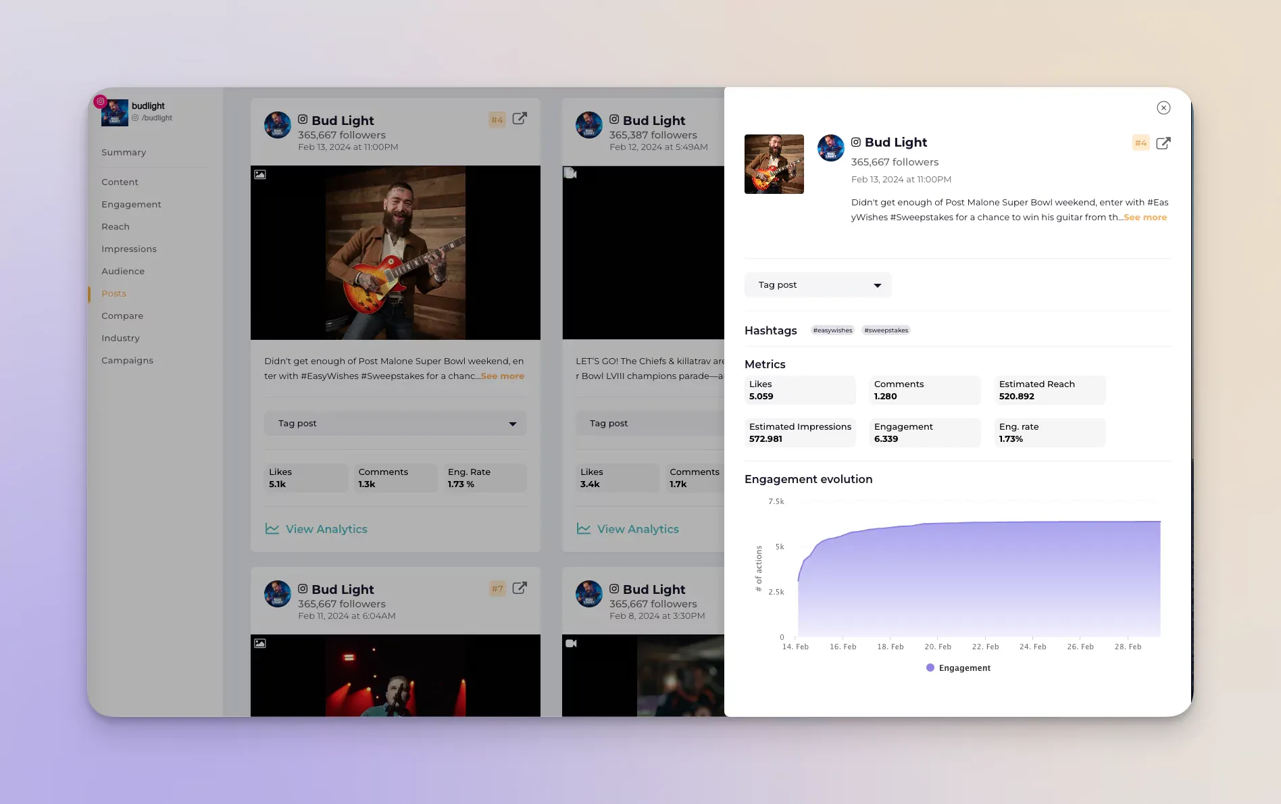Select Reach menu item

tap(116, 227)
